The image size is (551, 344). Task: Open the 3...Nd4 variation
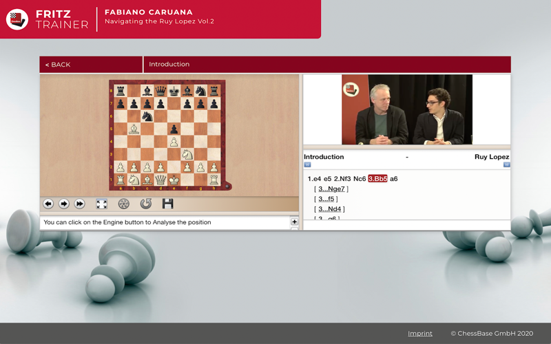click(x=330, y=209)
